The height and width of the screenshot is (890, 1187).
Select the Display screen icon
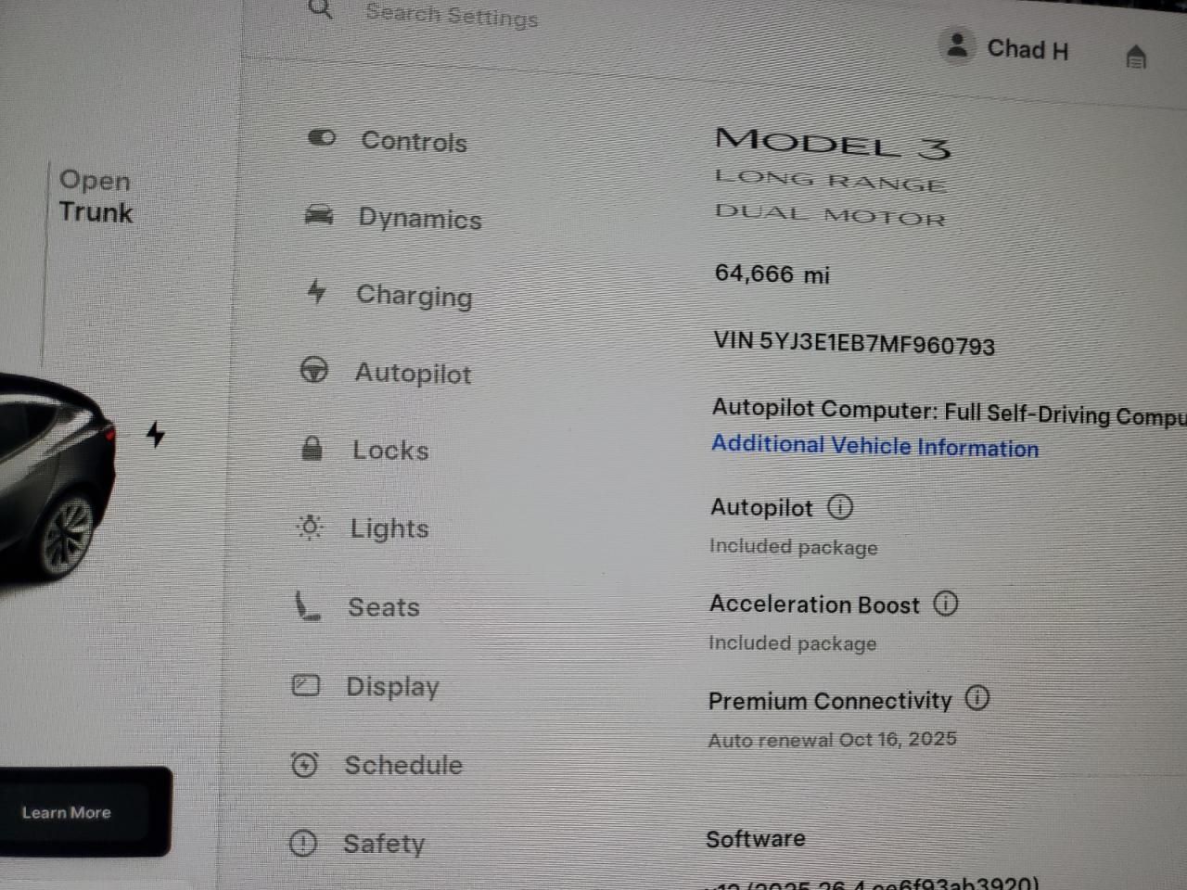coord(306,685)
